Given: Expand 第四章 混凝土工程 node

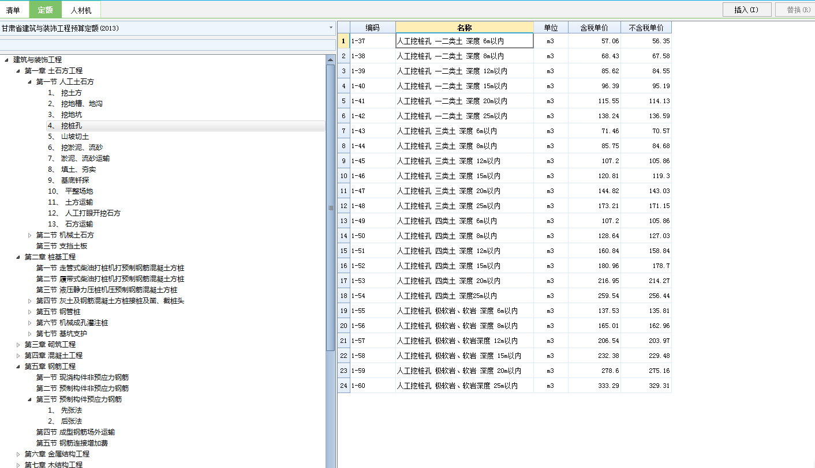Looking at the screenshot, I should [x=18, y=356].
